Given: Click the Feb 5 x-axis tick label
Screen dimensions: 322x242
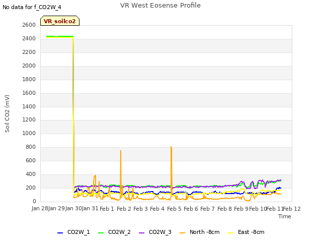Looking at the screenshot, I should click(x=174, y=209).
